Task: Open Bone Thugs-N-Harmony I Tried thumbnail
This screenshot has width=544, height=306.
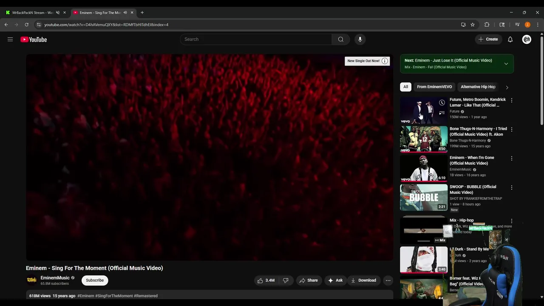Action: 424,139
